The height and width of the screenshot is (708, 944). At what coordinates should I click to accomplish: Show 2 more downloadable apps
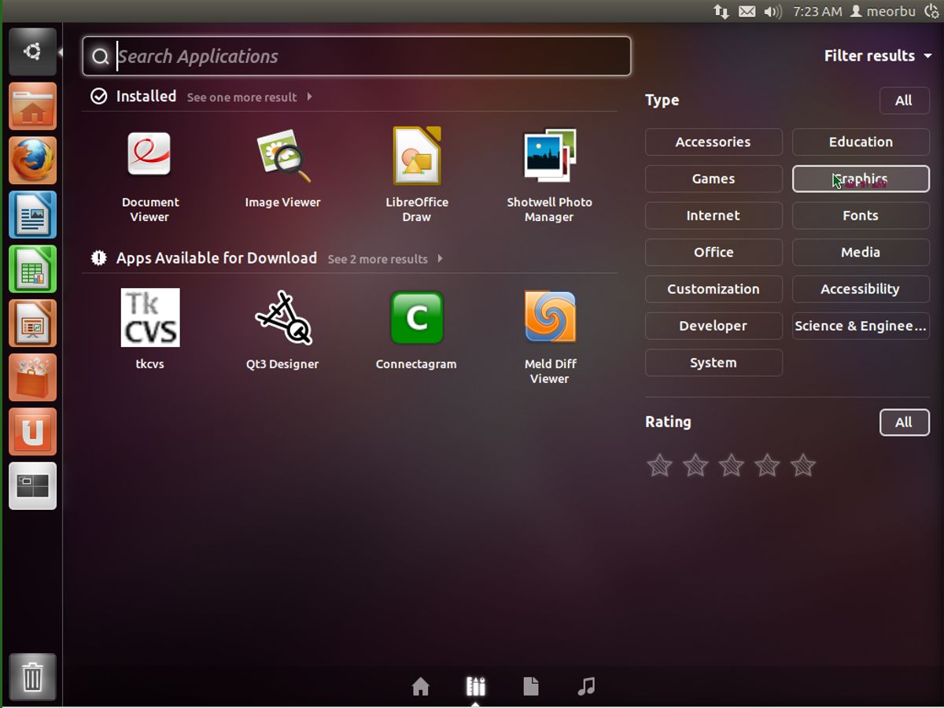point(378,259)
